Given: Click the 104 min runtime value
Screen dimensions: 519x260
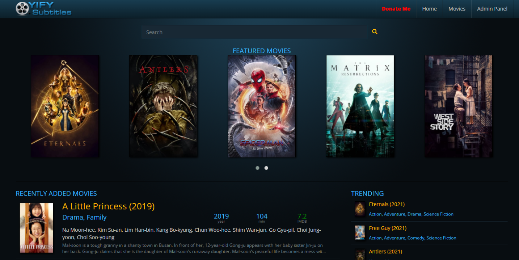Looking at the screenshot, I should point(262,216).
